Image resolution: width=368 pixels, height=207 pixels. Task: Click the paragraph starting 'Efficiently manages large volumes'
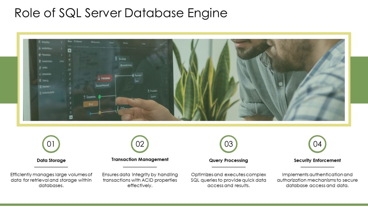[x=51, y=180]
